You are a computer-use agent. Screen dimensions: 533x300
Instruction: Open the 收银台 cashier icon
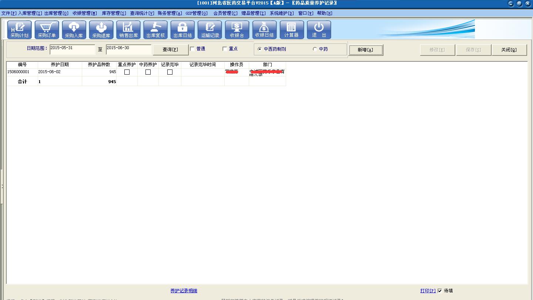point(237,30)
